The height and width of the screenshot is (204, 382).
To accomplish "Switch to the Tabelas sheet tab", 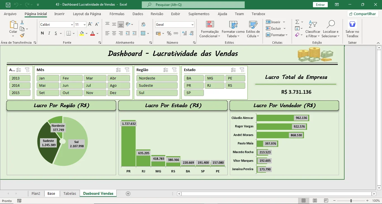I will pos(70,193).
